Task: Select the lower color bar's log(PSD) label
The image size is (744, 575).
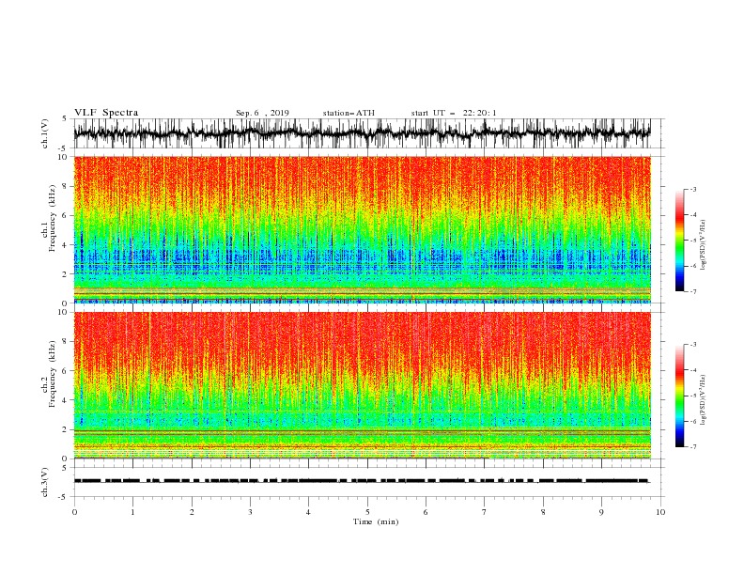Action: tap(703, 400)
